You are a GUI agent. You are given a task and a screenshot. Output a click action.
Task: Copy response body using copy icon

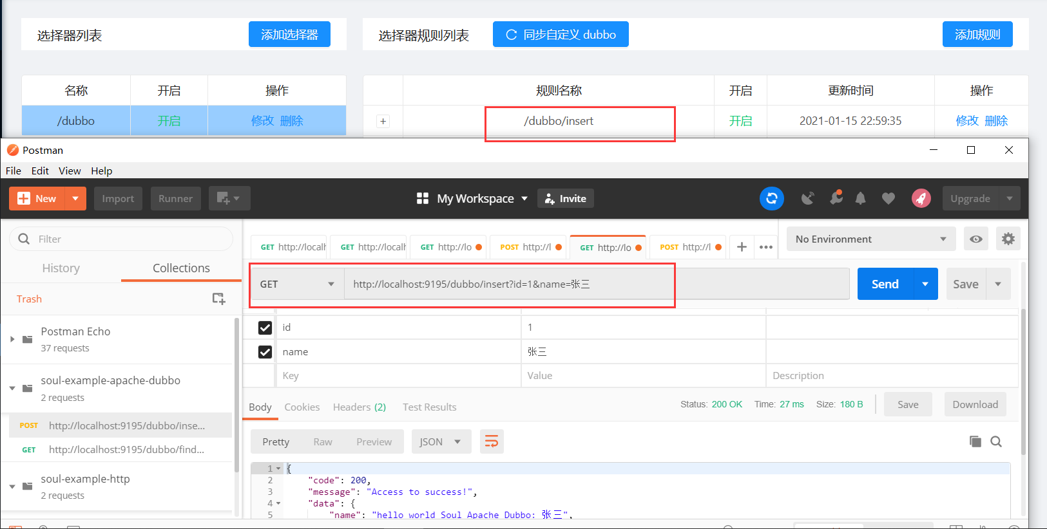click(975, 441)
